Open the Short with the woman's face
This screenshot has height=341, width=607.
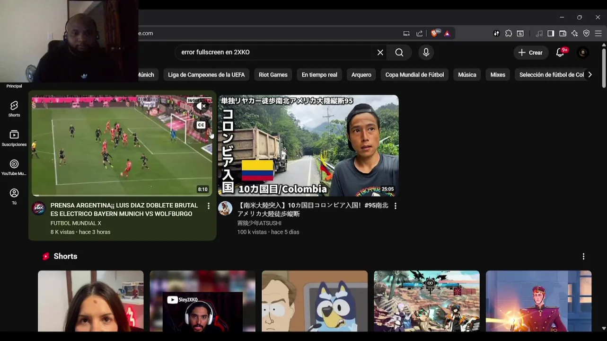coord(91,301)
